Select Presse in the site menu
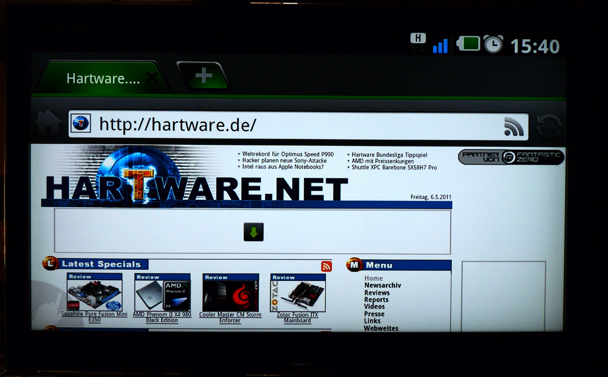608x377 pixels. [x=374, y=314]
